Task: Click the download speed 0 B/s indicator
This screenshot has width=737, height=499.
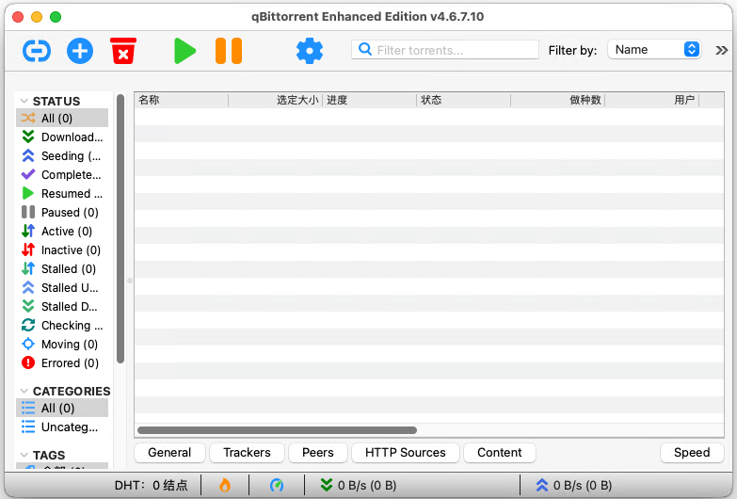Action: pos(359,485)
